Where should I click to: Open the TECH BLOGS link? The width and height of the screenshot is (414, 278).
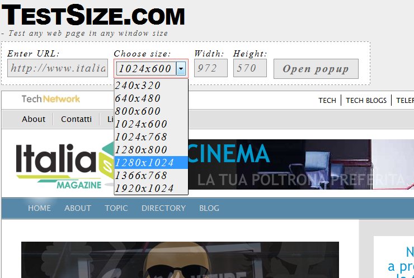(x=366, y=100)
